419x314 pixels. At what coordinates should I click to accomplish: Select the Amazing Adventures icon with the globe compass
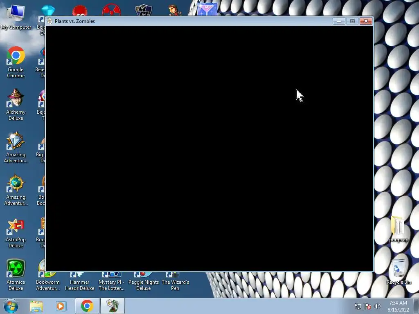pos(16,190)
